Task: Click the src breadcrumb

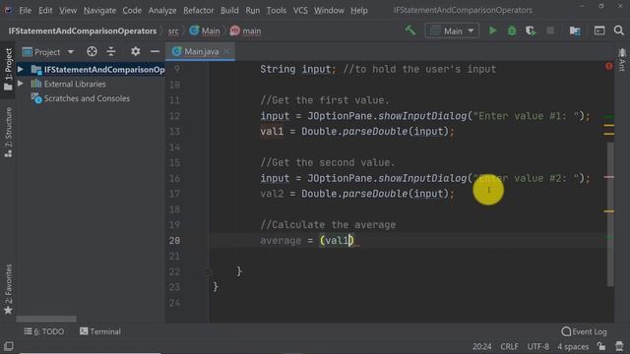Action: coord(173,30)
